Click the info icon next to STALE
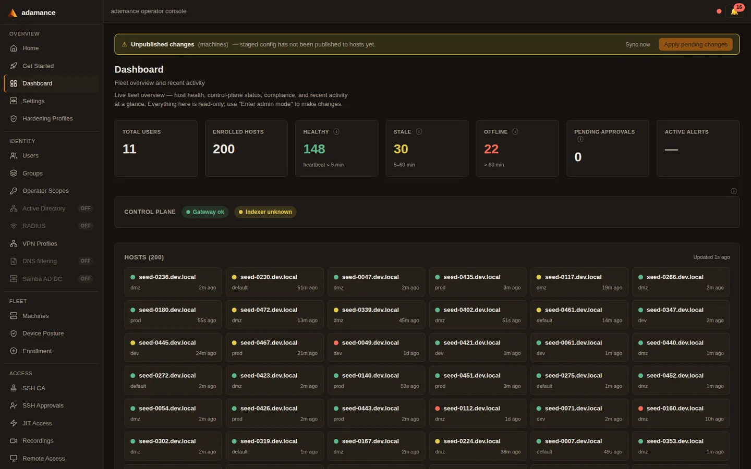The height and width of the screenshot is (469, 751). click(x=419, y=132)
